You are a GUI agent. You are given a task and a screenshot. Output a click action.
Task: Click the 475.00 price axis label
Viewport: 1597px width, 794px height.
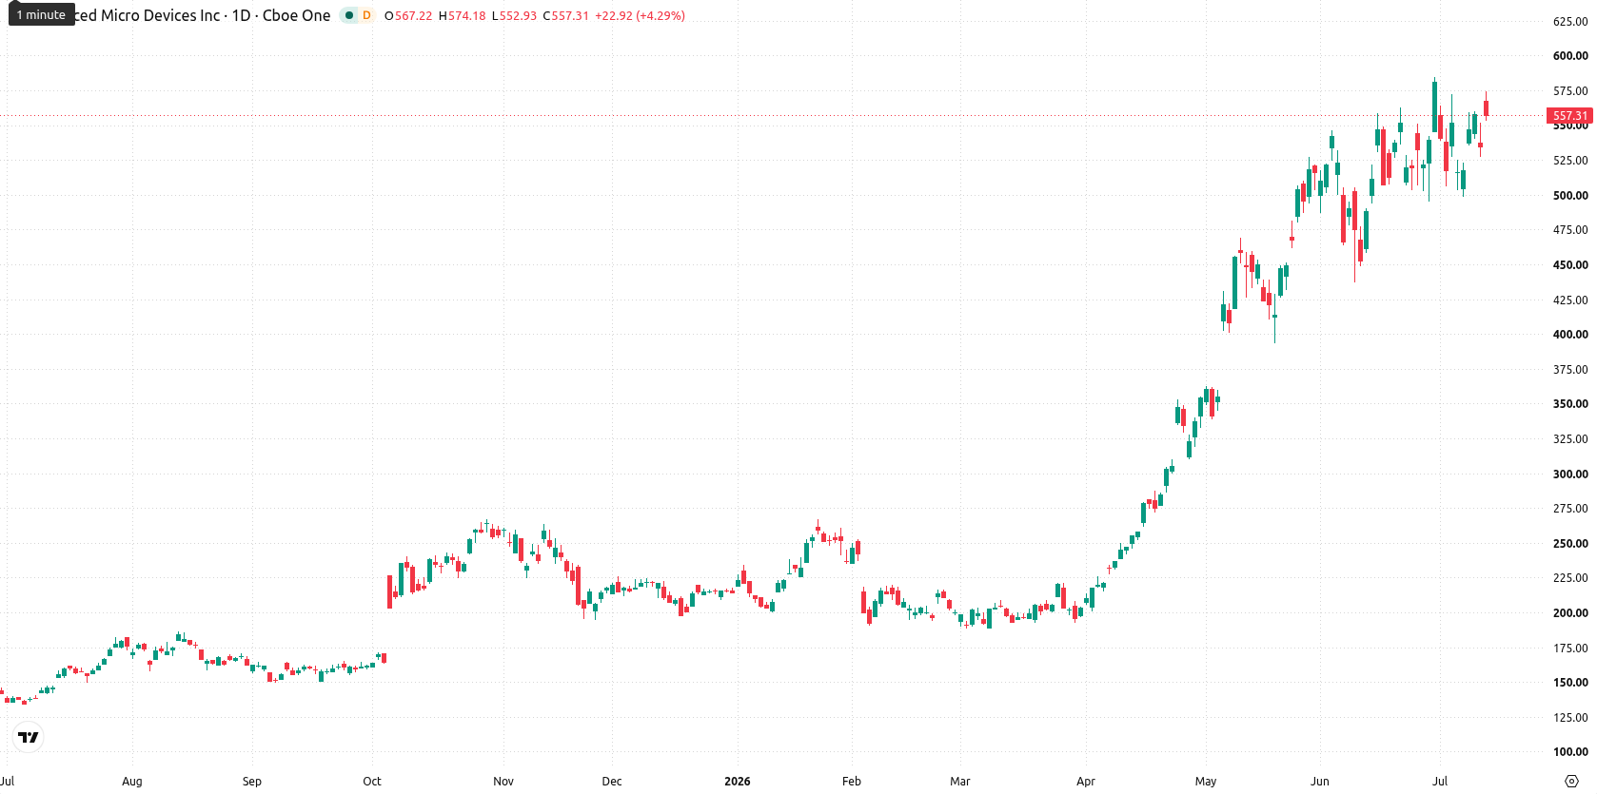pos(1570,230)
